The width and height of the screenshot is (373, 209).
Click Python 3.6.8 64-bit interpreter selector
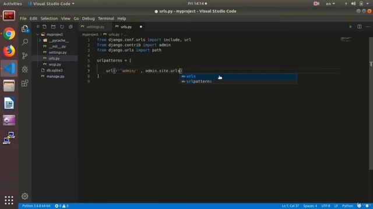click(36, 206)
